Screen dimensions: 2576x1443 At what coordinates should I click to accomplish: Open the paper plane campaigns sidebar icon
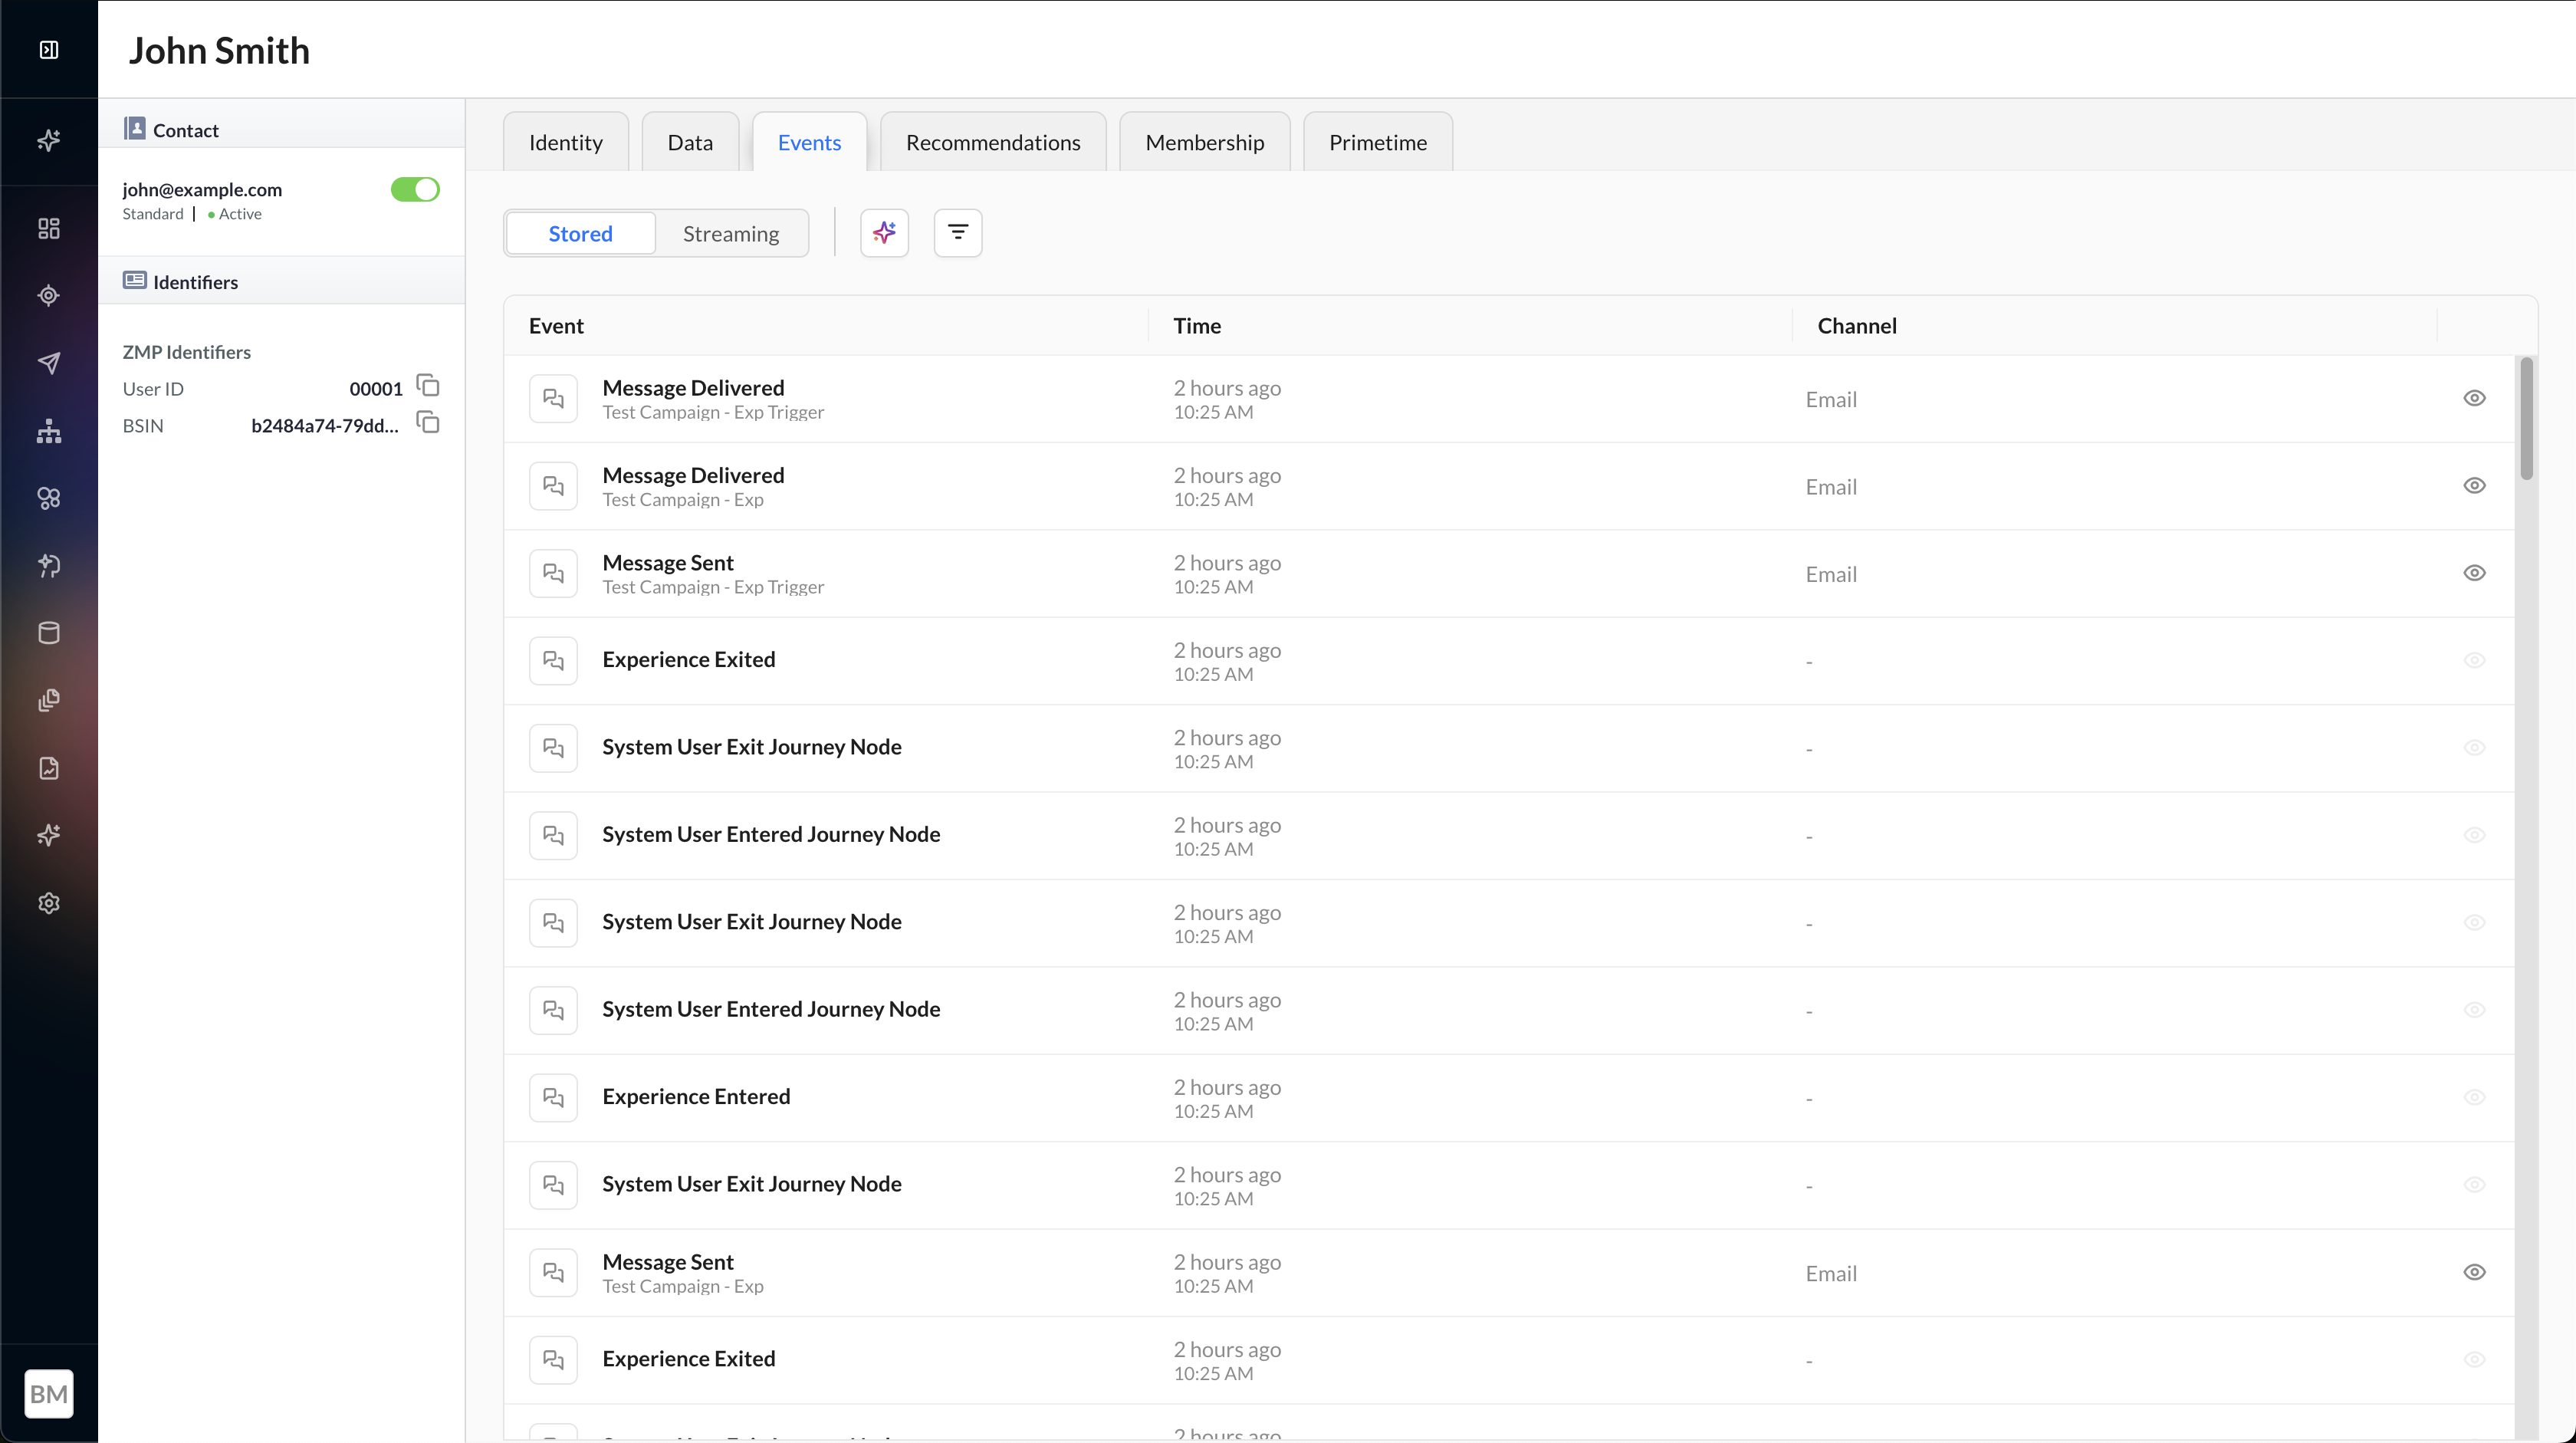click(x=49, y=363)
